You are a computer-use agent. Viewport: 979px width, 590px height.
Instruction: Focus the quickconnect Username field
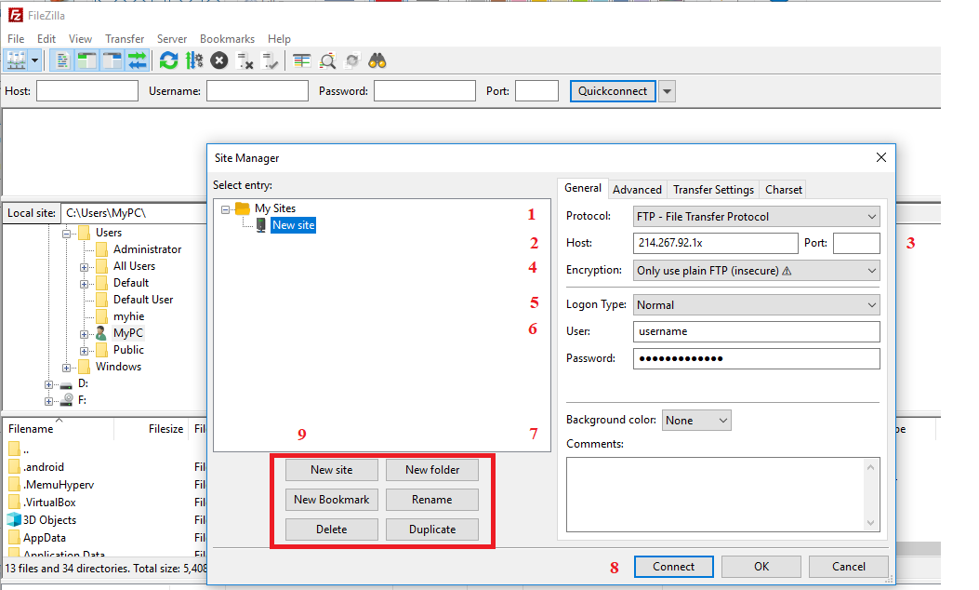pos(258,90)
